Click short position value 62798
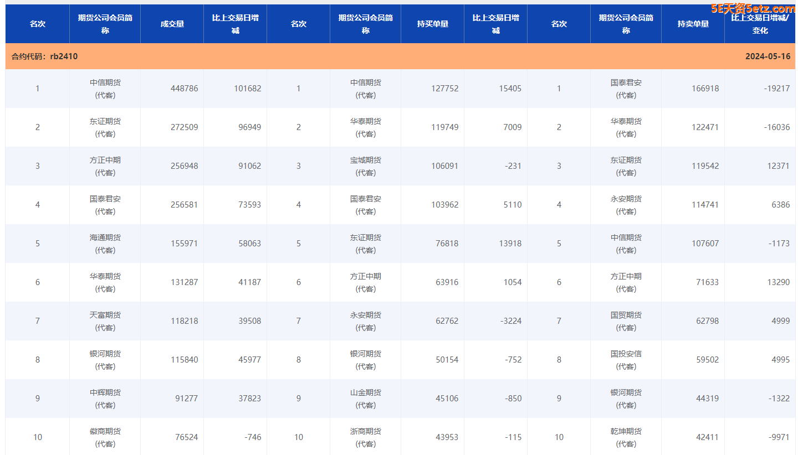 [x=707, y=321]
